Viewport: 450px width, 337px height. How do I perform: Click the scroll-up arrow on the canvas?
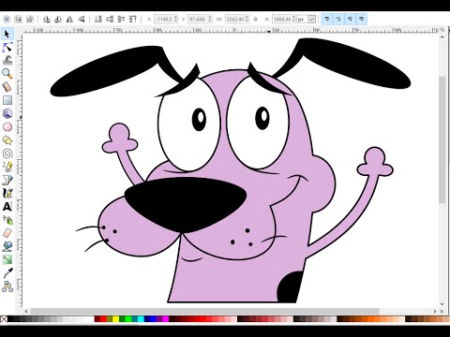442,37
